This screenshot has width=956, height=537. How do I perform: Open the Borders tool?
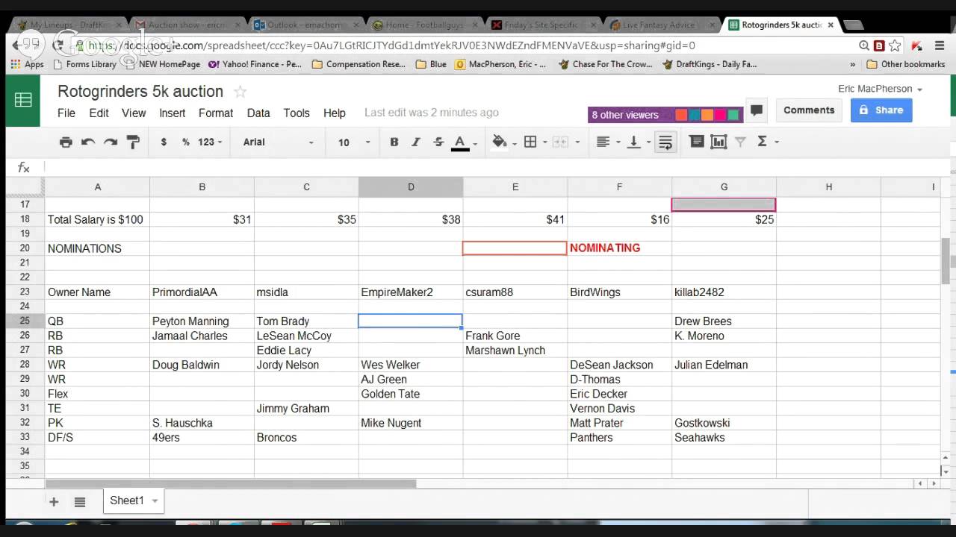(530, 142)
